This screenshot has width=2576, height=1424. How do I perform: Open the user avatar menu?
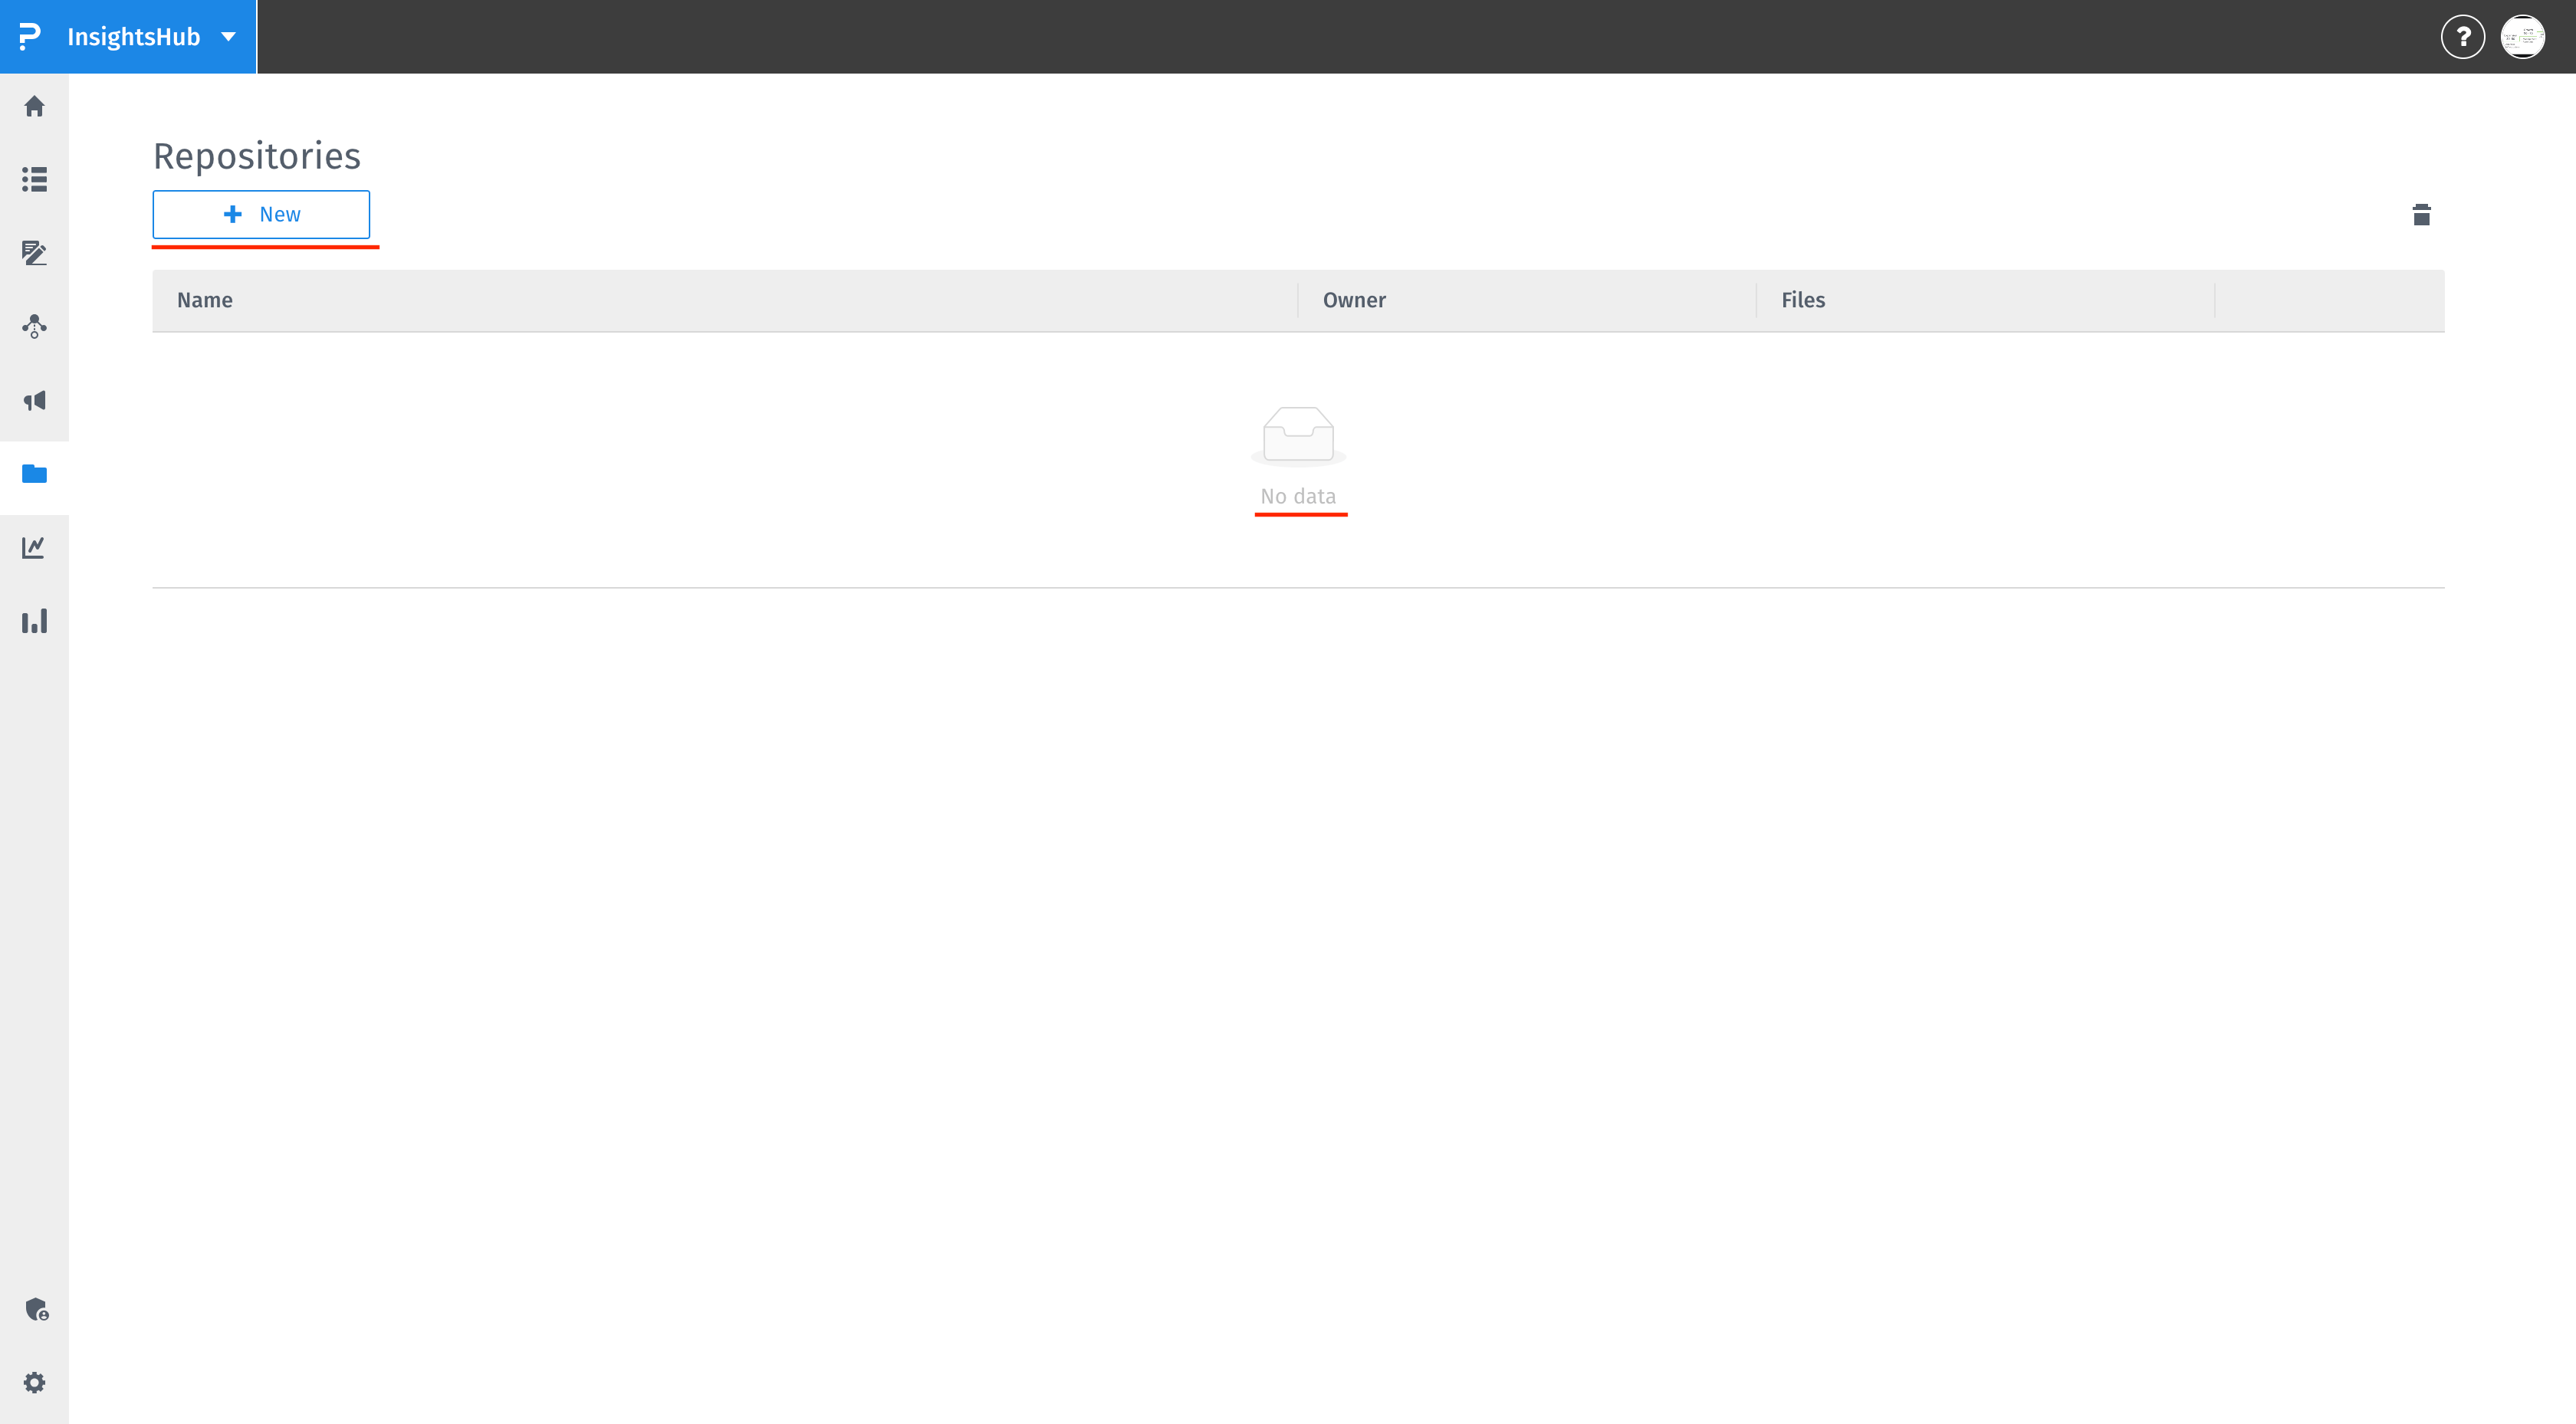(x=2524, y=36)
